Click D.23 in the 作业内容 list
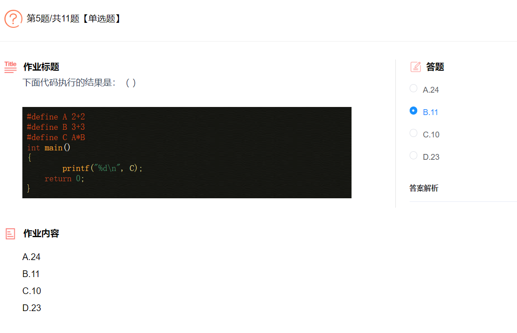The height and width of the screenshot is (333, 517). 32,308
